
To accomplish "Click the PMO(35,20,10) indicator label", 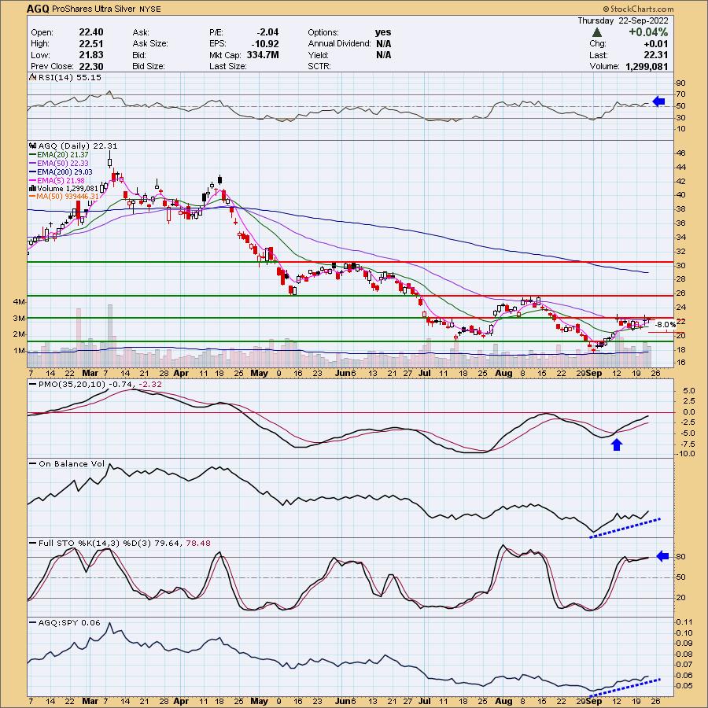I will pos(72,384).
